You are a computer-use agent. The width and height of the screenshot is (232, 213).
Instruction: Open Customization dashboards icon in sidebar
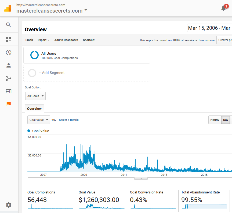tap(9, 39)
